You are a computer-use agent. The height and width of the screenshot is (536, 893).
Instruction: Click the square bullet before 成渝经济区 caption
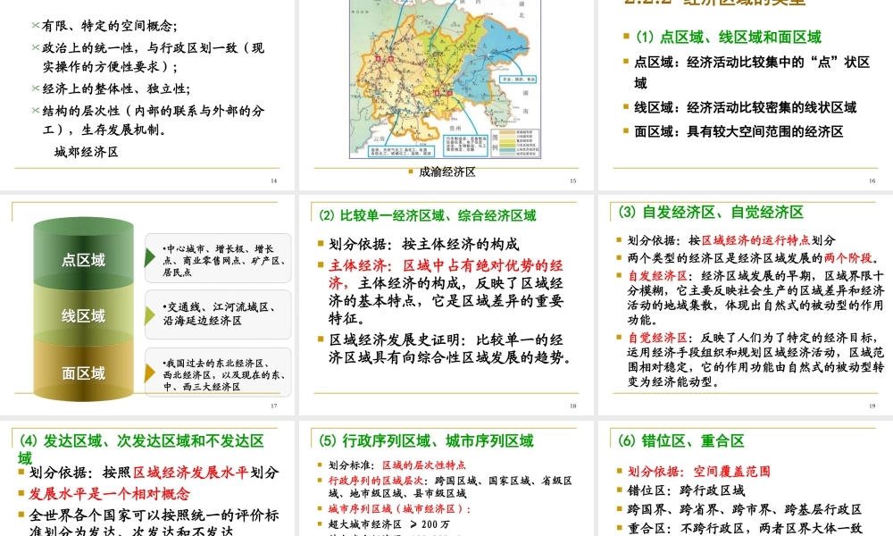click(x=409, y=172)
